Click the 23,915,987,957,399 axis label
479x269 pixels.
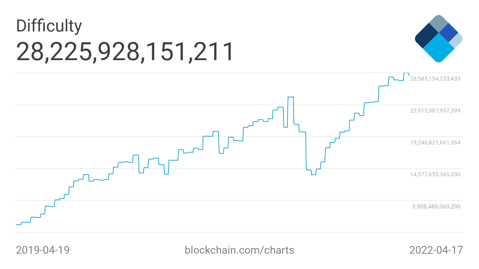435,111
